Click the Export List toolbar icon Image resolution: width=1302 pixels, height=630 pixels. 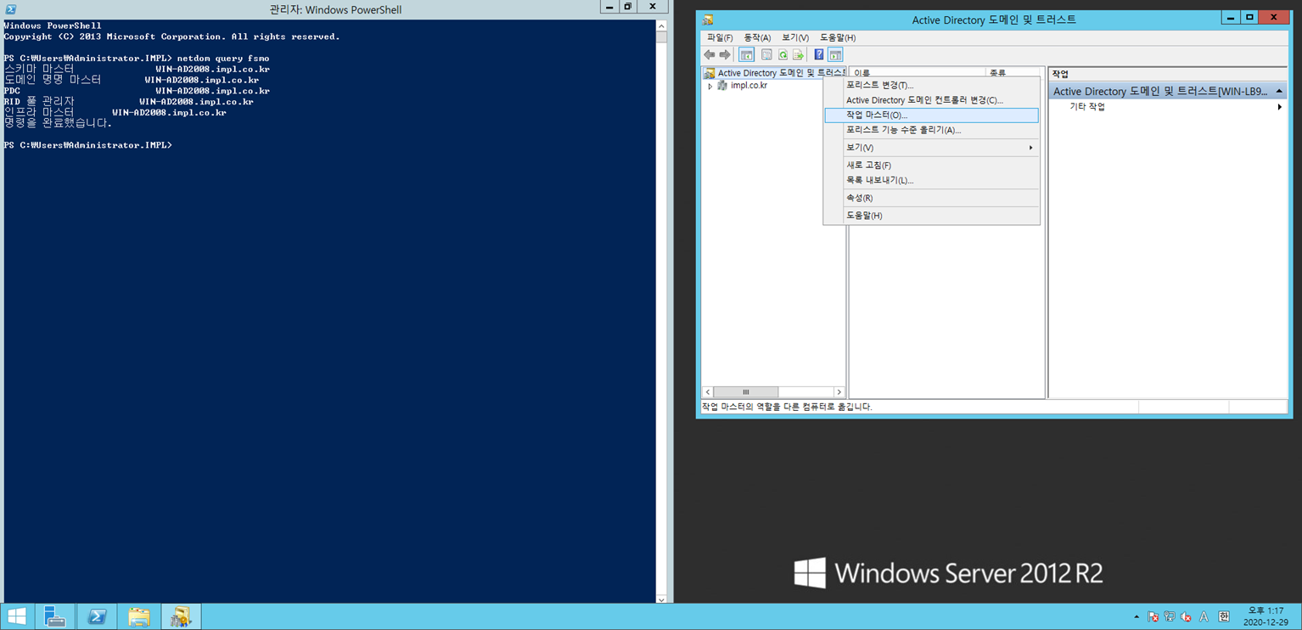(799, 55)
